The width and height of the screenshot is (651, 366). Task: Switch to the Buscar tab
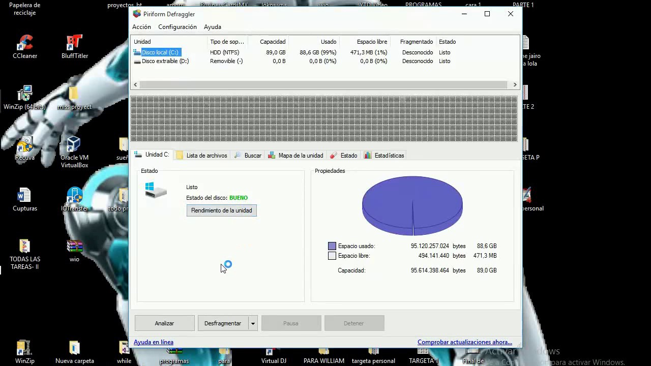248,156
